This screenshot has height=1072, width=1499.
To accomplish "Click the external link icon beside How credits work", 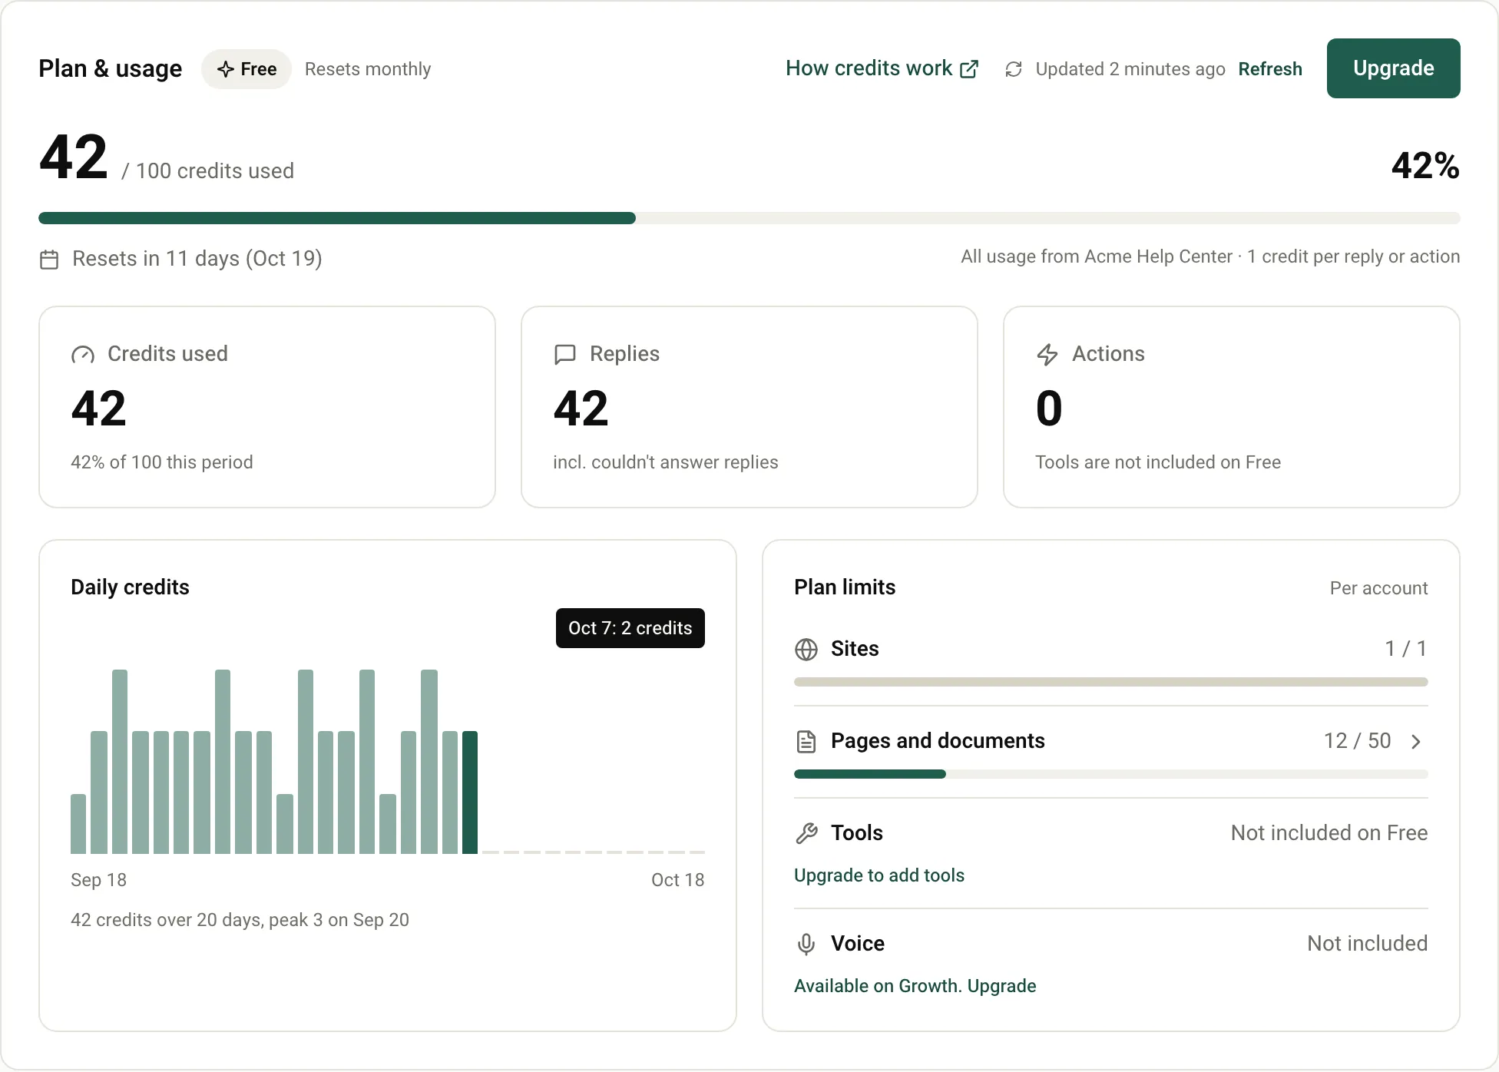I will tap(969, 69).
